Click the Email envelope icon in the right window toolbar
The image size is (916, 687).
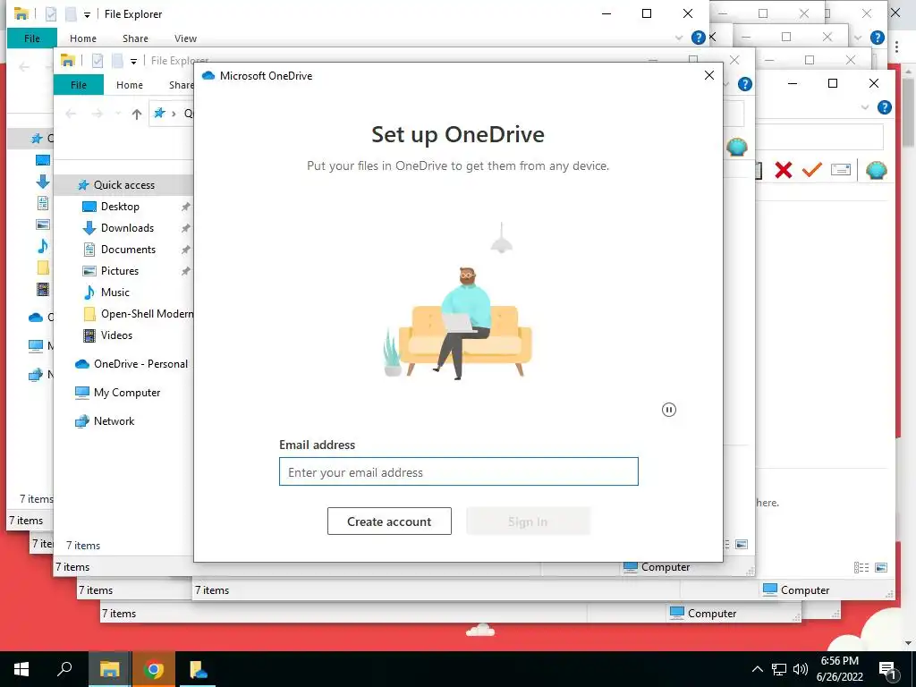tap(841, 170)
